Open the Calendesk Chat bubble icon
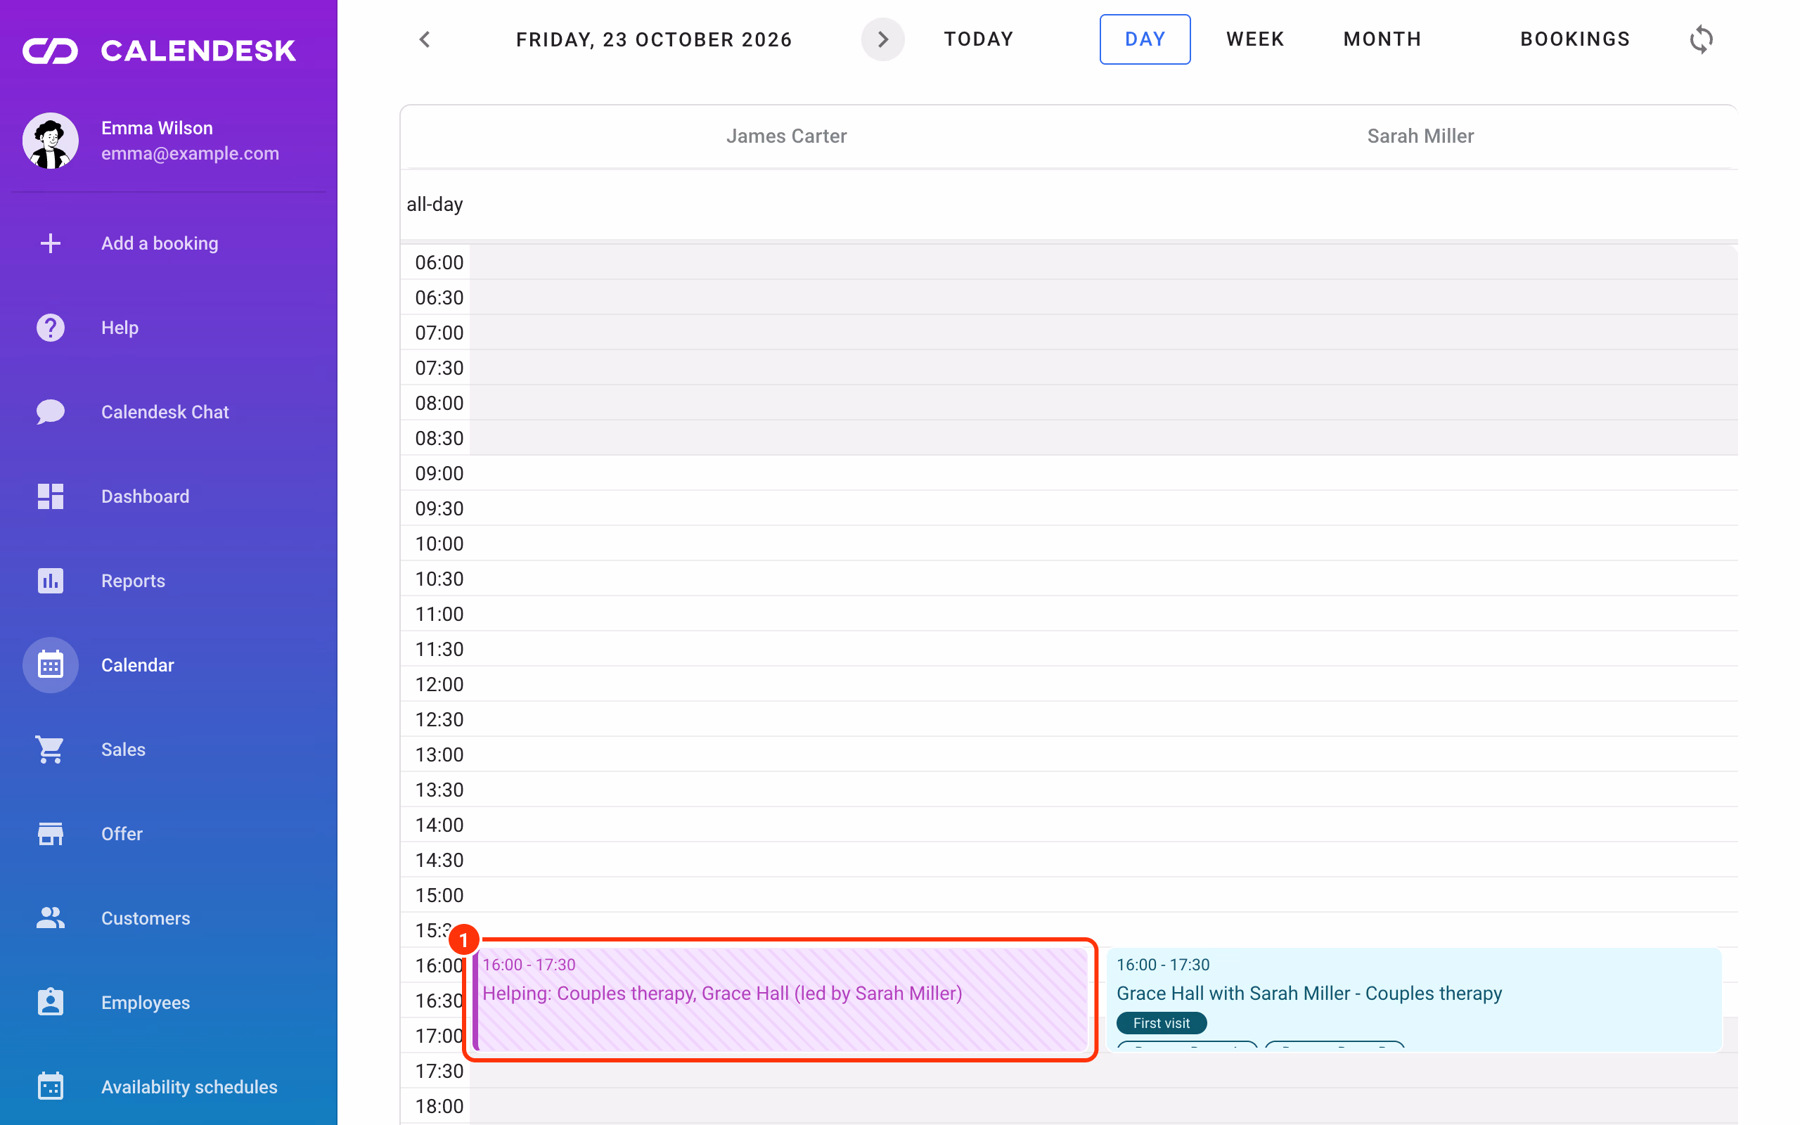This screenshot has height=1125, width=1800. pos(51,411)
